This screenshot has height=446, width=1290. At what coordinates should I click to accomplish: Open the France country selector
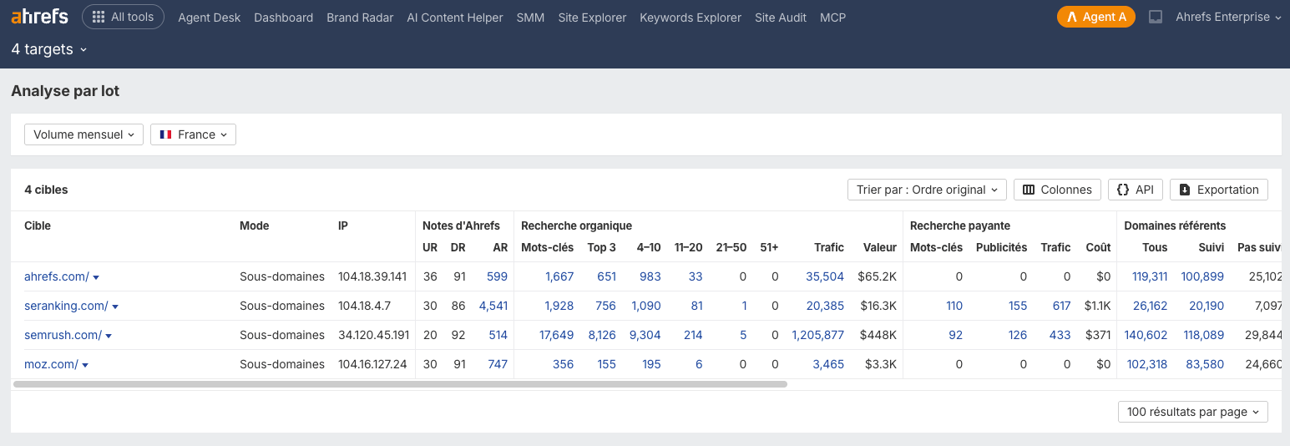(193, 134)
